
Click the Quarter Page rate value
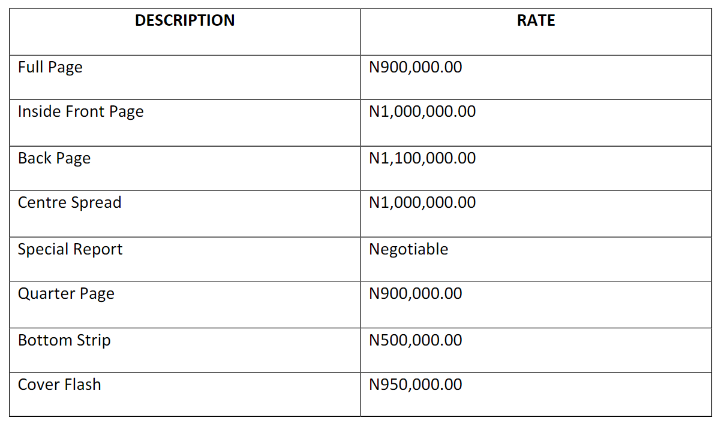pyautogui.click(x=416, y=294)
